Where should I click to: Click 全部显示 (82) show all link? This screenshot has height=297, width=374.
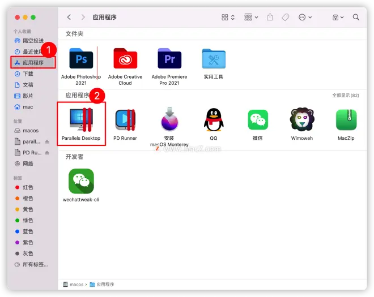[x=346, y=95]
